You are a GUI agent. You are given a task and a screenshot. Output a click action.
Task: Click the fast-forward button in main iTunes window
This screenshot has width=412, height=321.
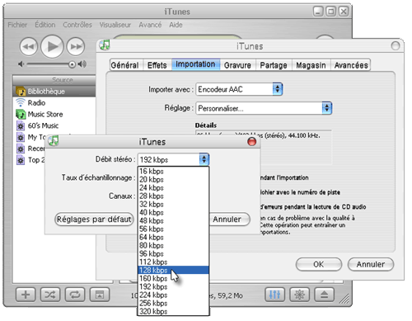pyautogui.click(x=76, y=47)
